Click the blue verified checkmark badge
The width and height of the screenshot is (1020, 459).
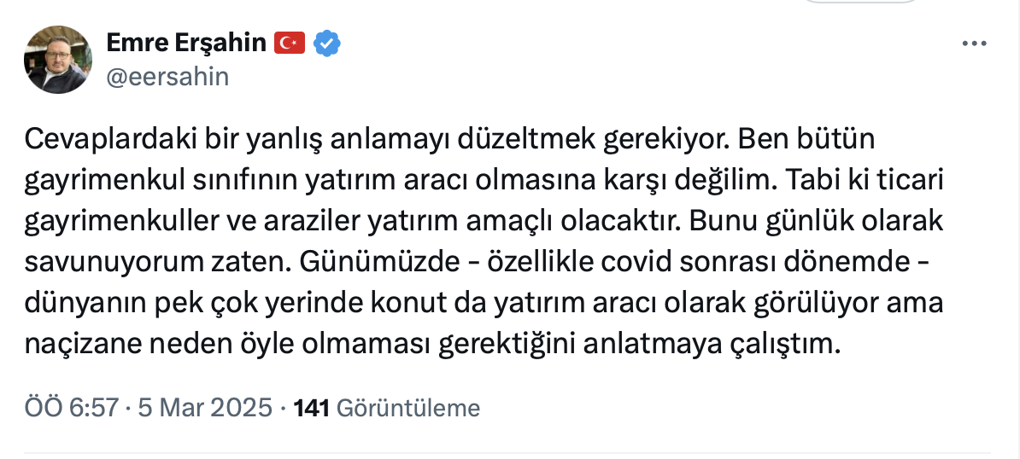[327, 43]
